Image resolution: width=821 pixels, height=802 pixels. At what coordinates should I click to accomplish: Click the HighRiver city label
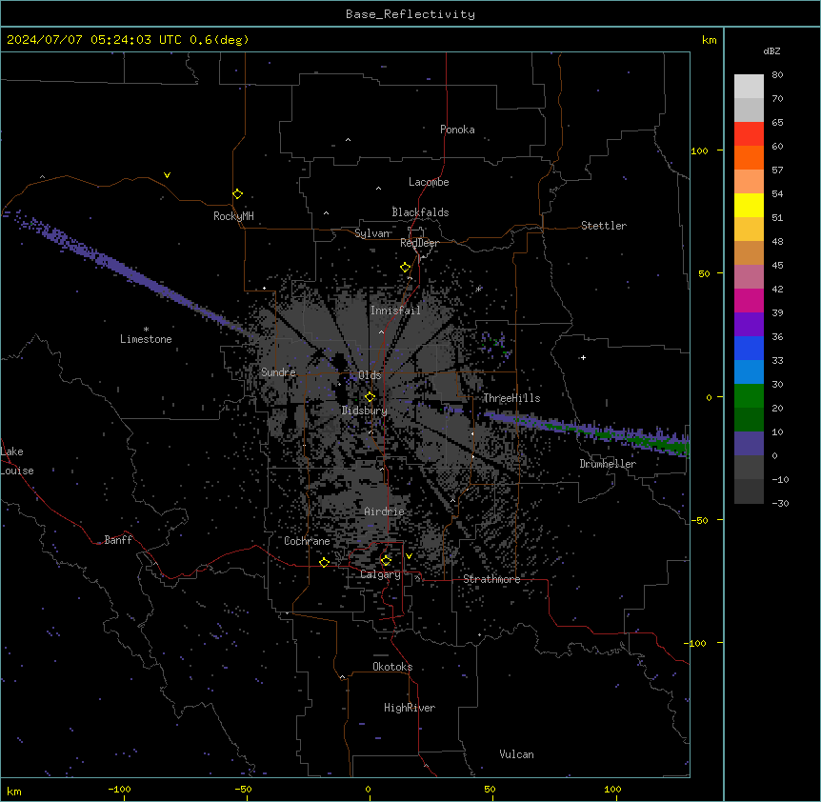[x=410, y=708]
